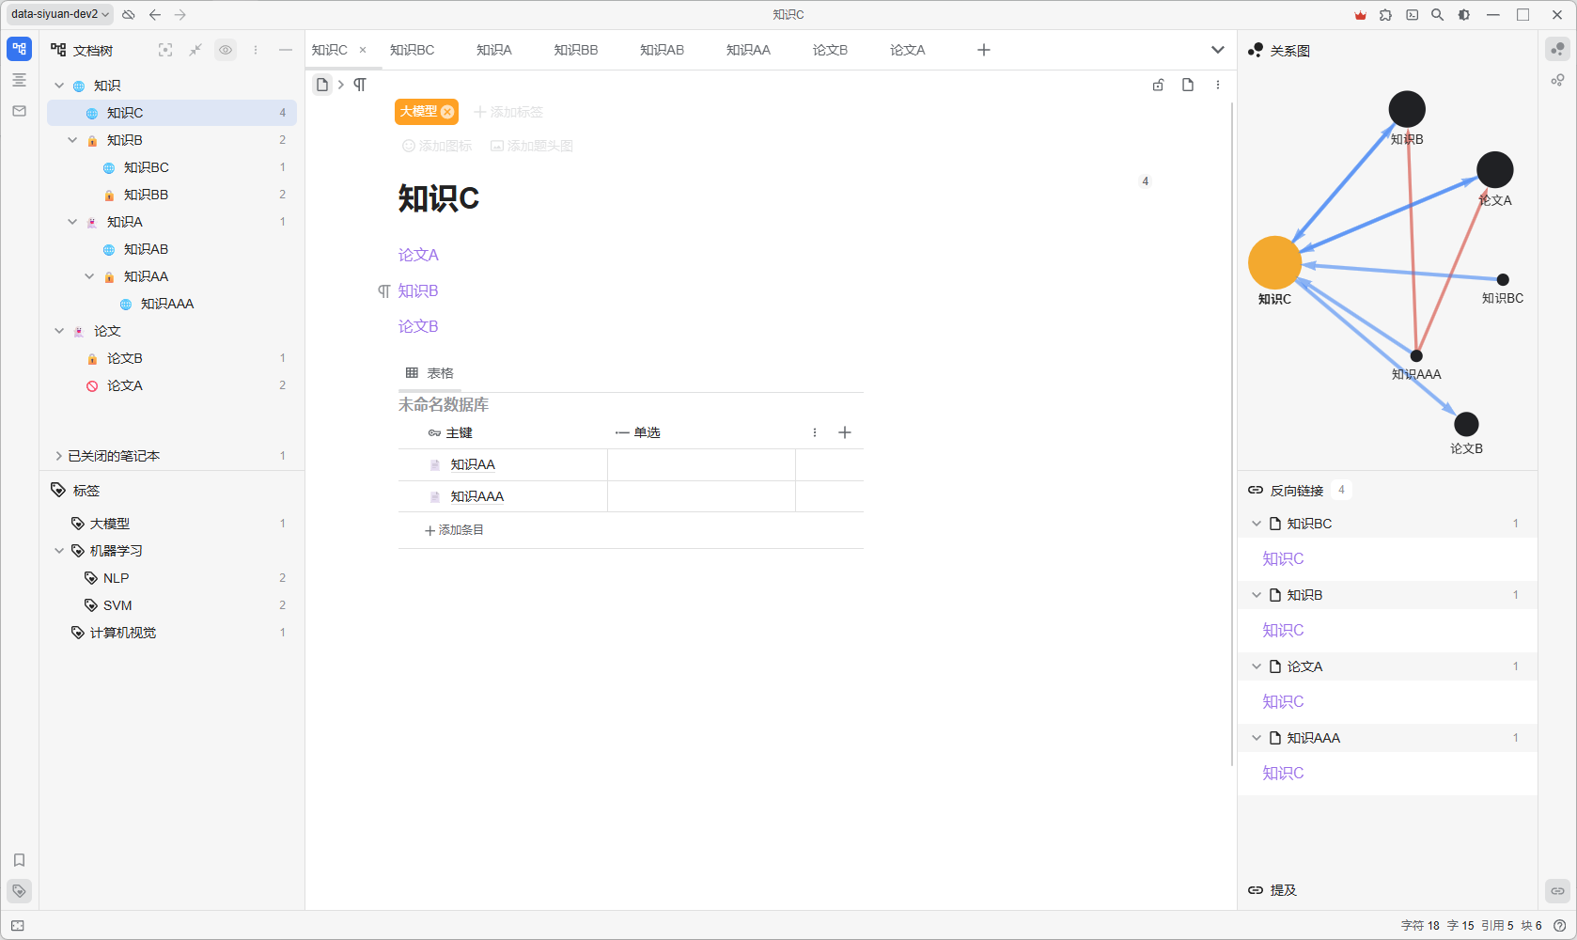Expand the 已关闭的笔记本 section

pyautogui.click(x=58, y=456)
